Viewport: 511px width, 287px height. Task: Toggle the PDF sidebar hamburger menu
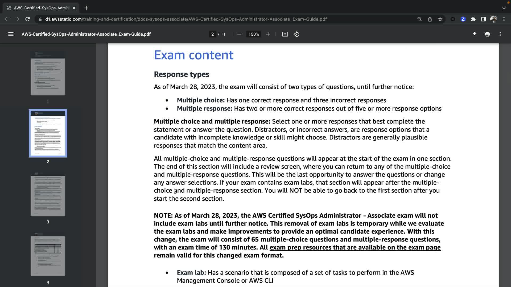(x=11, y=34)
